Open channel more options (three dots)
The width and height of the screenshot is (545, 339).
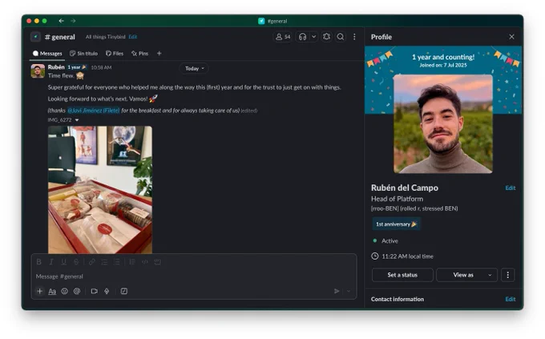(x=354, y=37)
